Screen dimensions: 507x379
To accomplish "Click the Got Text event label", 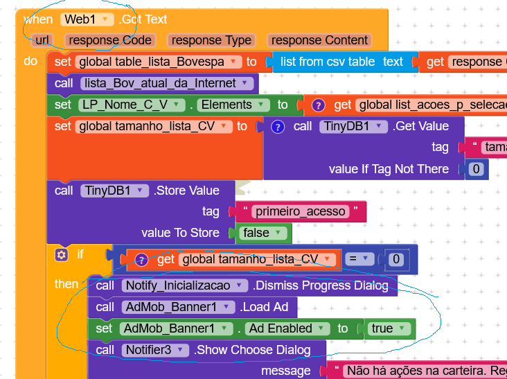I will pos(143,19).
